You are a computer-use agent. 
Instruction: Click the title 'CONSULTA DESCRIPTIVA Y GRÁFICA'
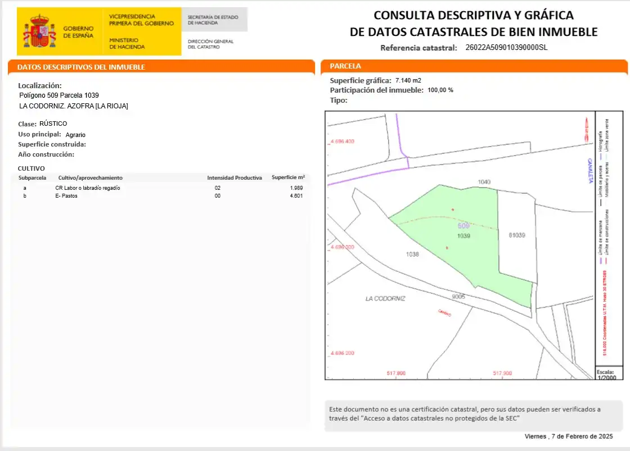coord(473,15)
